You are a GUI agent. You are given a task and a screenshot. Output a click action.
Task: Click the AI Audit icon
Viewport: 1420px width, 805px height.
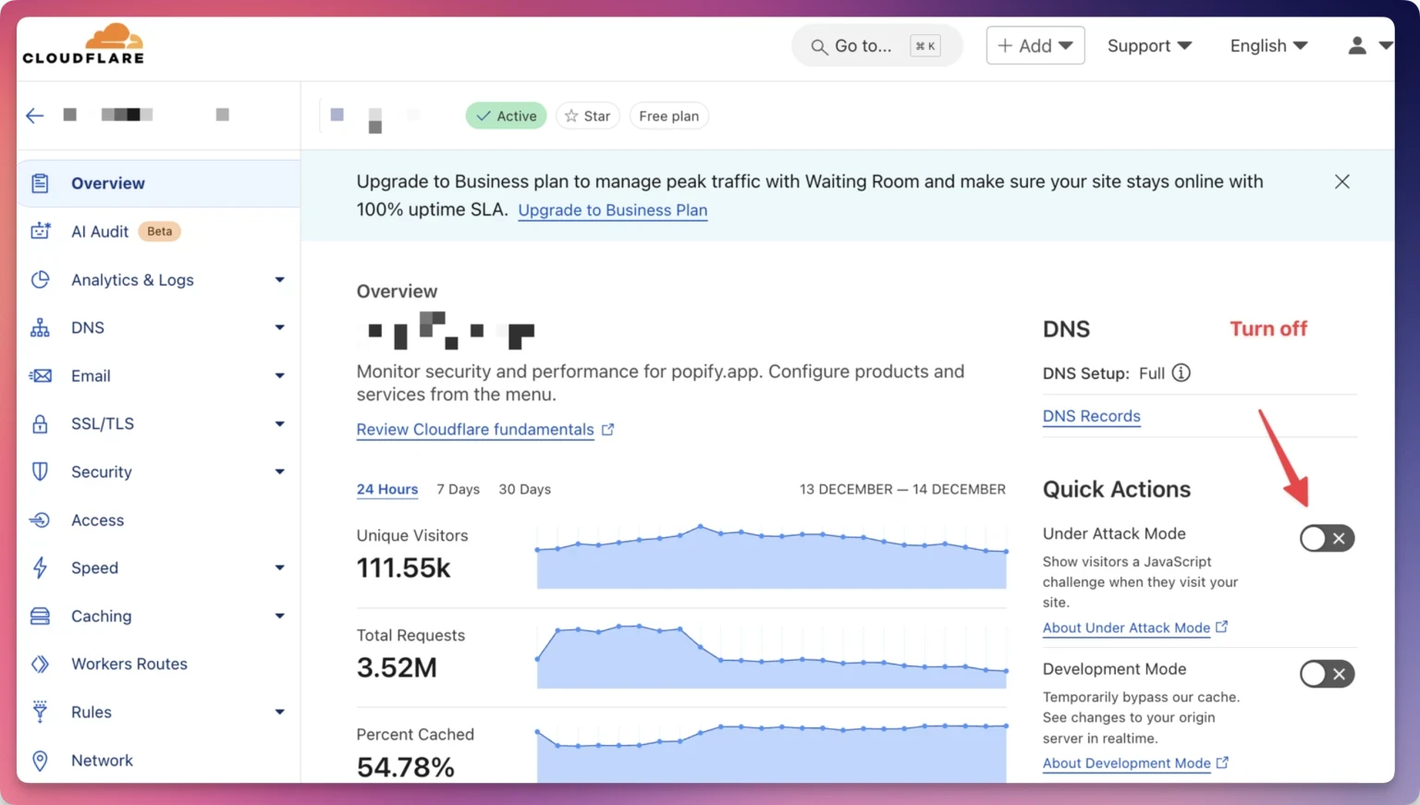40,231
